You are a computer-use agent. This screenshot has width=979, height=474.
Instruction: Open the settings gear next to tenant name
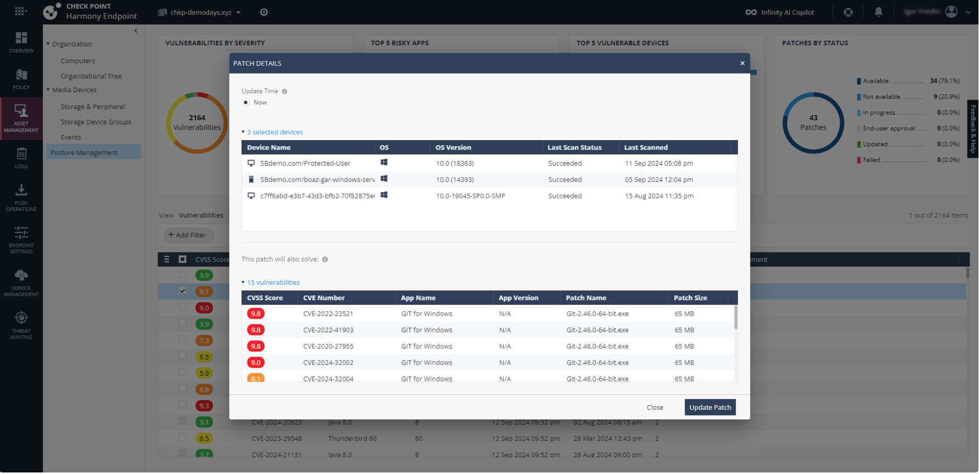click(x=264, y=12)
